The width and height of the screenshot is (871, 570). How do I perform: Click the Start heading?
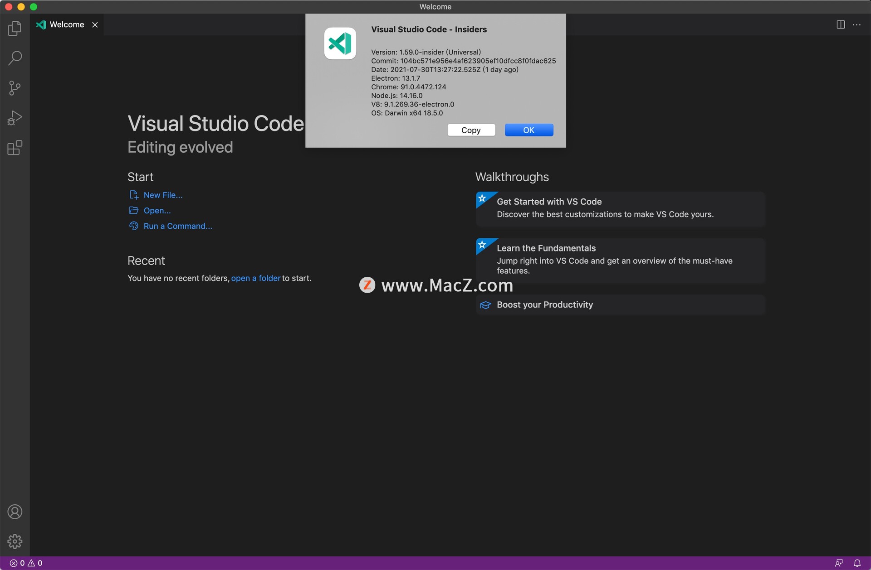click(140, 177)
